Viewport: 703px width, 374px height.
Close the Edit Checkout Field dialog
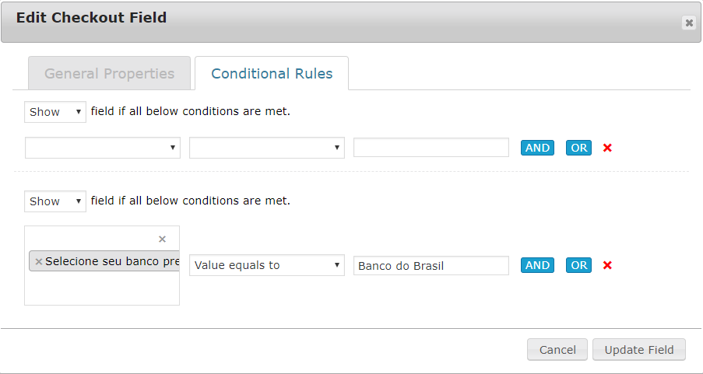689,23
